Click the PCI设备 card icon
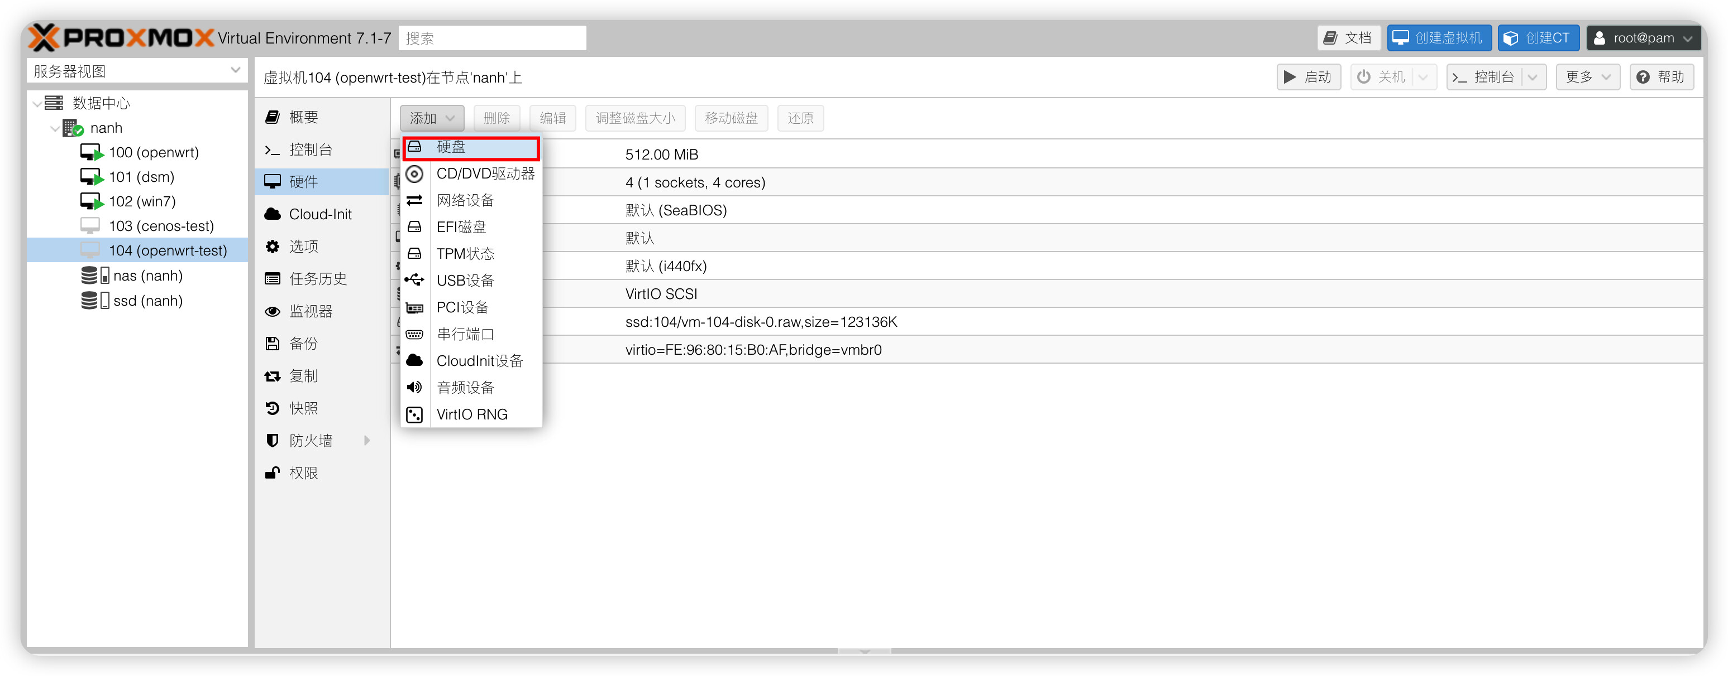Viewport: 1728px width, 676px height. coord(414,307)
